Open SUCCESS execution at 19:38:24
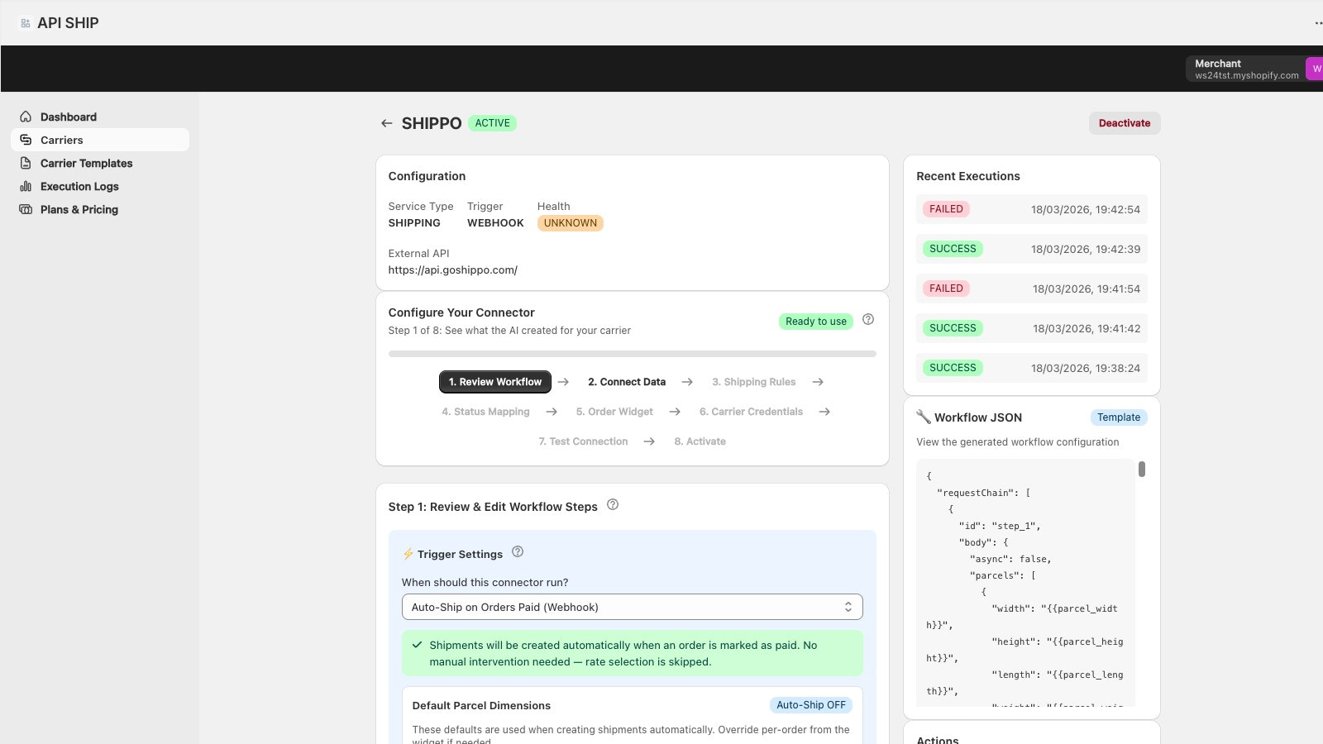Screen dimensions: 1323x744 (1032, 368)
